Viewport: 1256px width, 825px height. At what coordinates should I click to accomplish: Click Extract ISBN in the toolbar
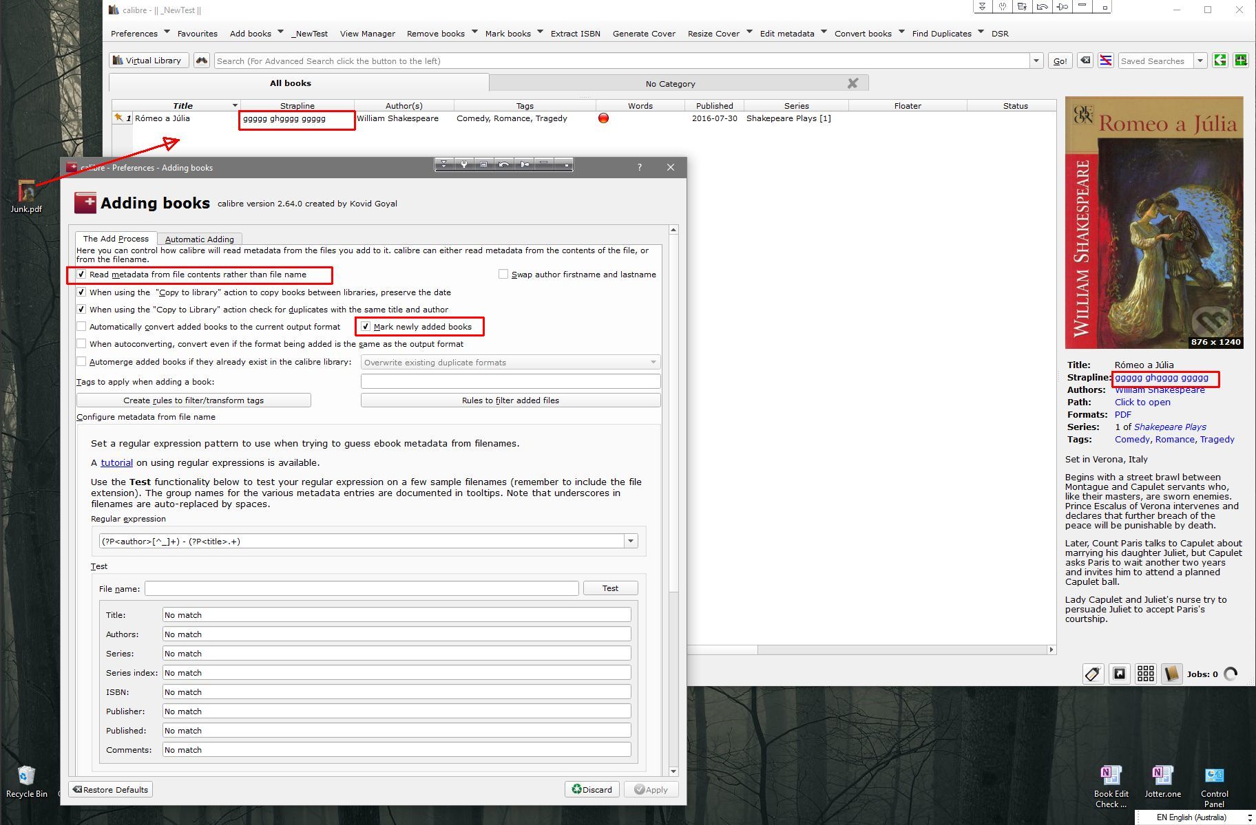click(x=576, y=33)
